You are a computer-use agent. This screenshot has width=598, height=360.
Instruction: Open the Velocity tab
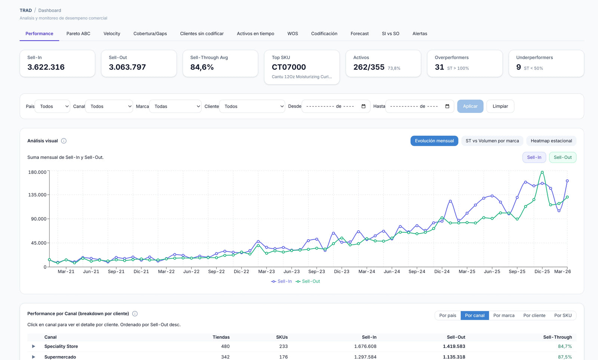pos(112,34)
